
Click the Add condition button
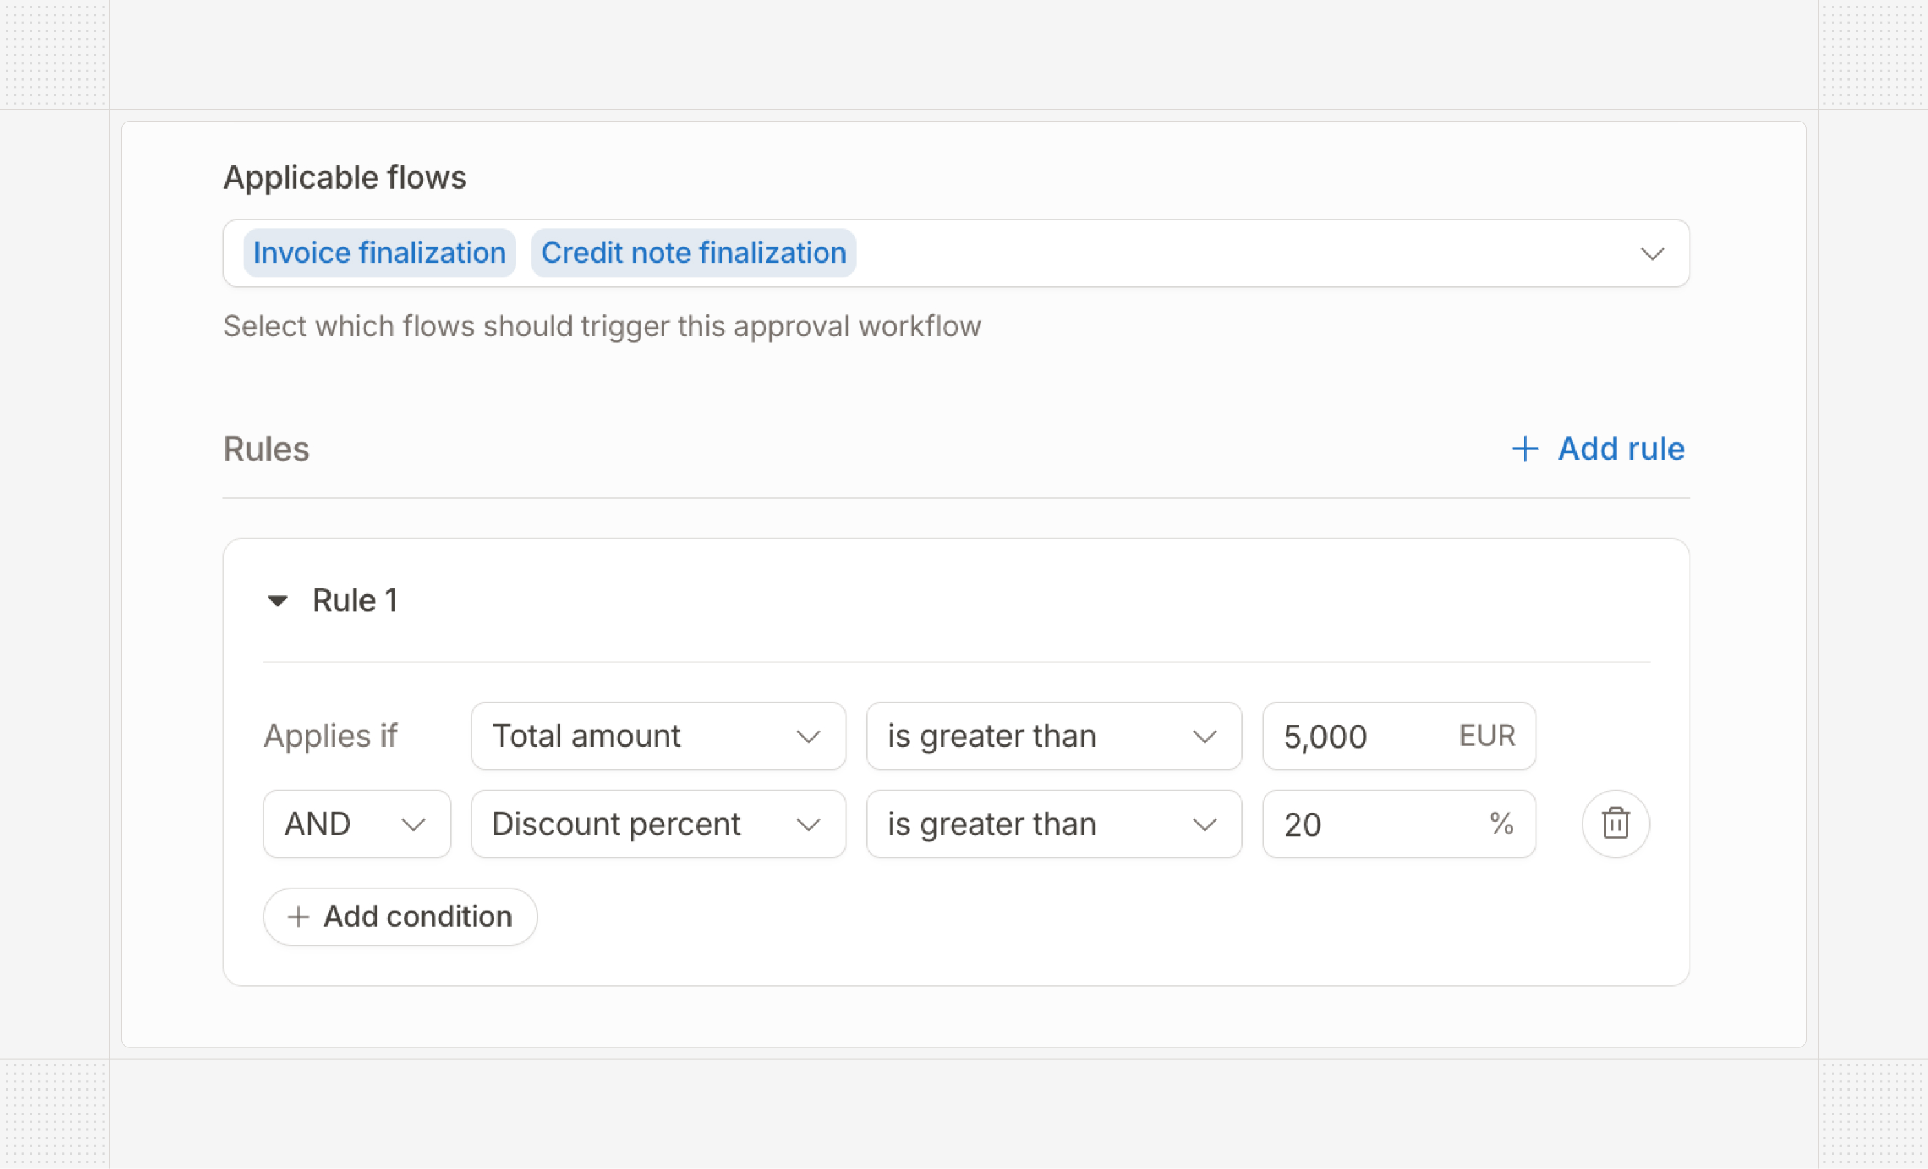[x=401, y=916]
